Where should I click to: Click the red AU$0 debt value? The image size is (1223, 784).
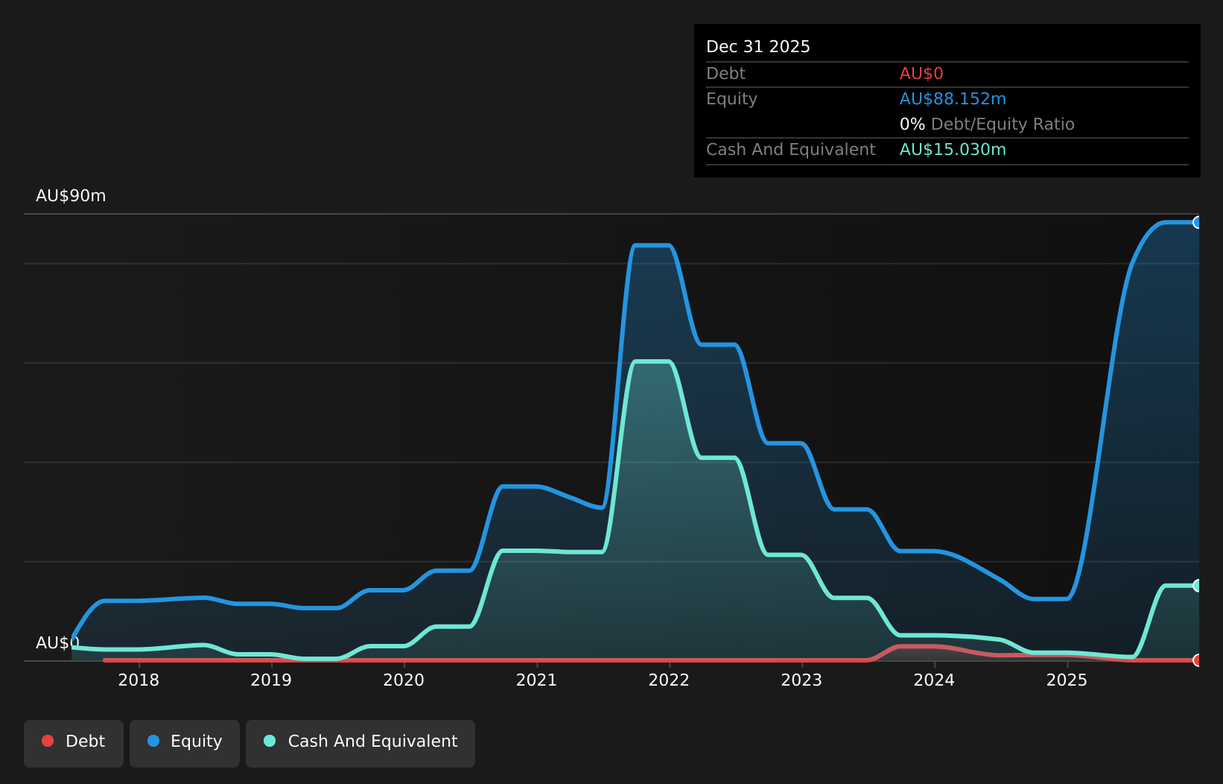(x=921, y=74)
